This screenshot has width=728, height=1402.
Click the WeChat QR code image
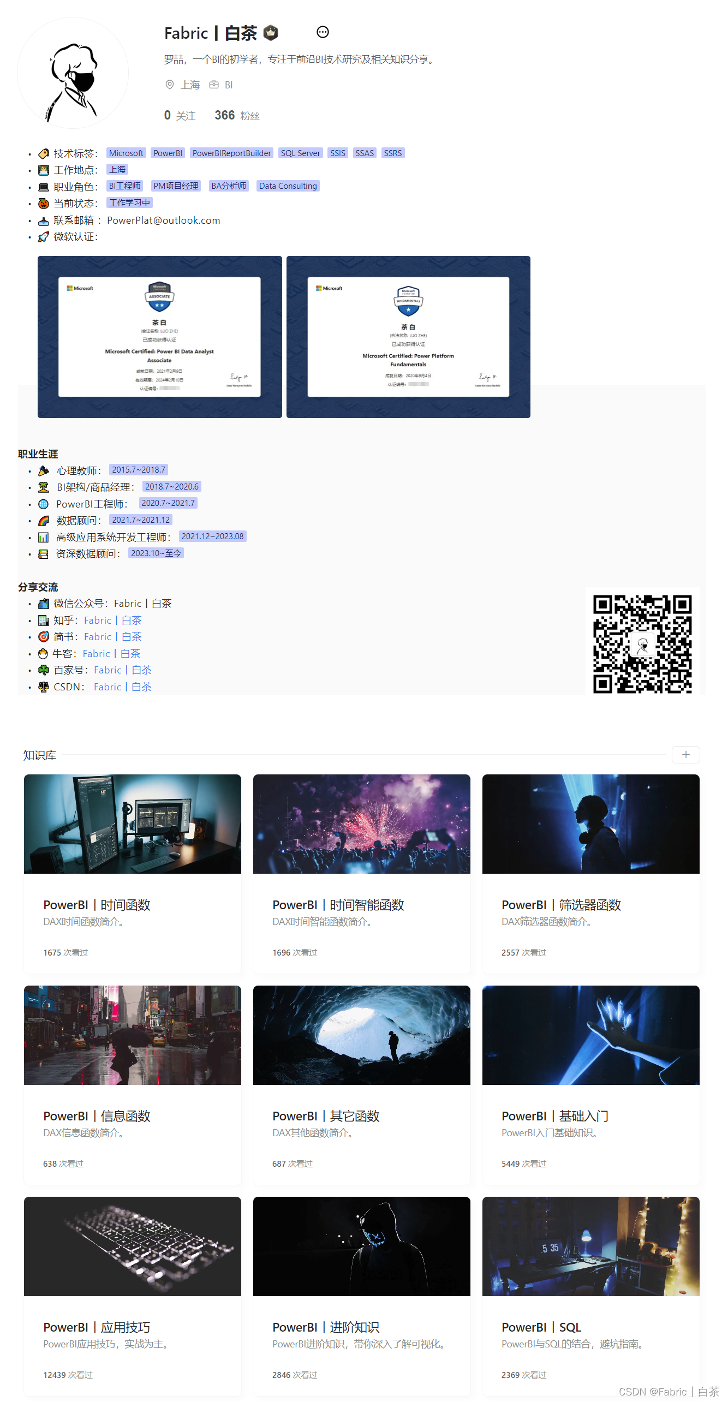[x=642, y=643]
